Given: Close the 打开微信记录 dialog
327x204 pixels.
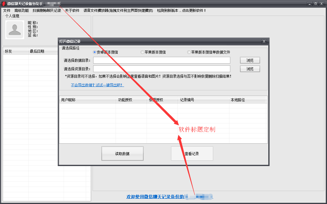Looking at the screenshot, I should 264,42.
